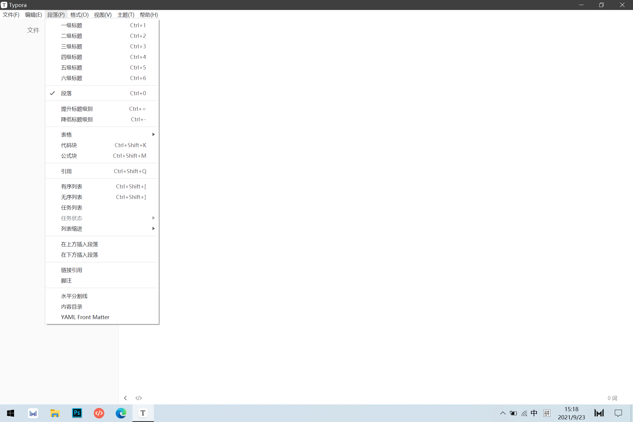
Task: Show hidden system tray icons
Action: point(503,413)
